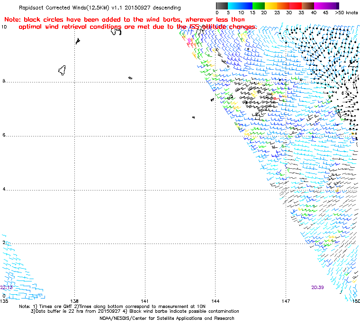Pick the red 30-35 knots legend segment
This screenshot has width=360, height=326.
coord(296,6)
